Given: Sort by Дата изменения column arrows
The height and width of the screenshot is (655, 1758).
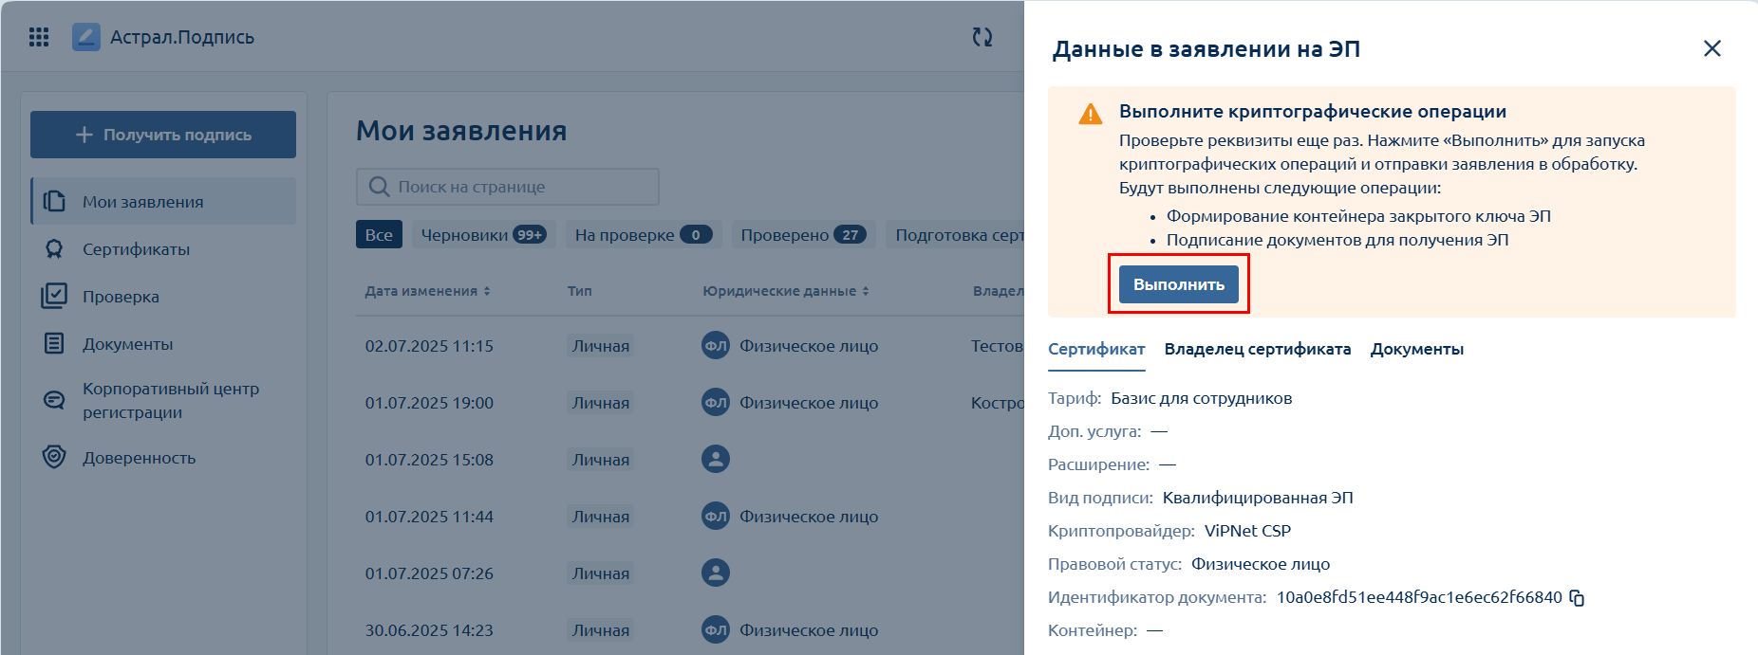Looking at the screenshot, I should coord(487,291).
